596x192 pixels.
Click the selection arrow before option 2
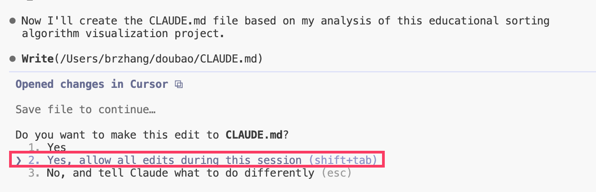point(18,160)
